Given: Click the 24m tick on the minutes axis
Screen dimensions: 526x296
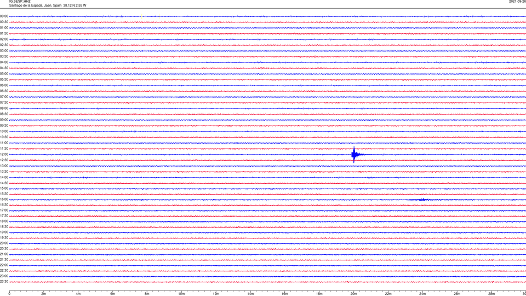Looking at the screenshot, I should click(x=422, y=294).
